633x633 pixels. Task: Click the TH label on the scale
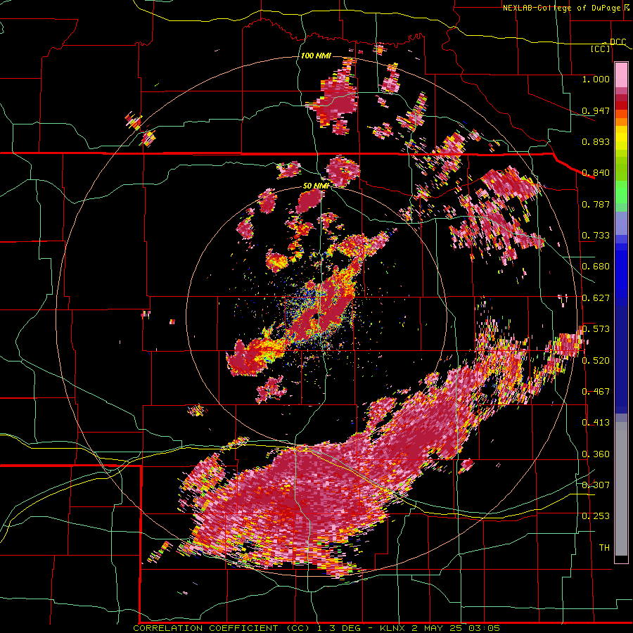[604, 548]
